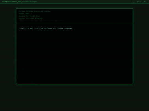Viewport: 149px width, 111px height.
Task: Click the ROOT@OBSERVATION_NODE_07 path title
Action: 20,2
